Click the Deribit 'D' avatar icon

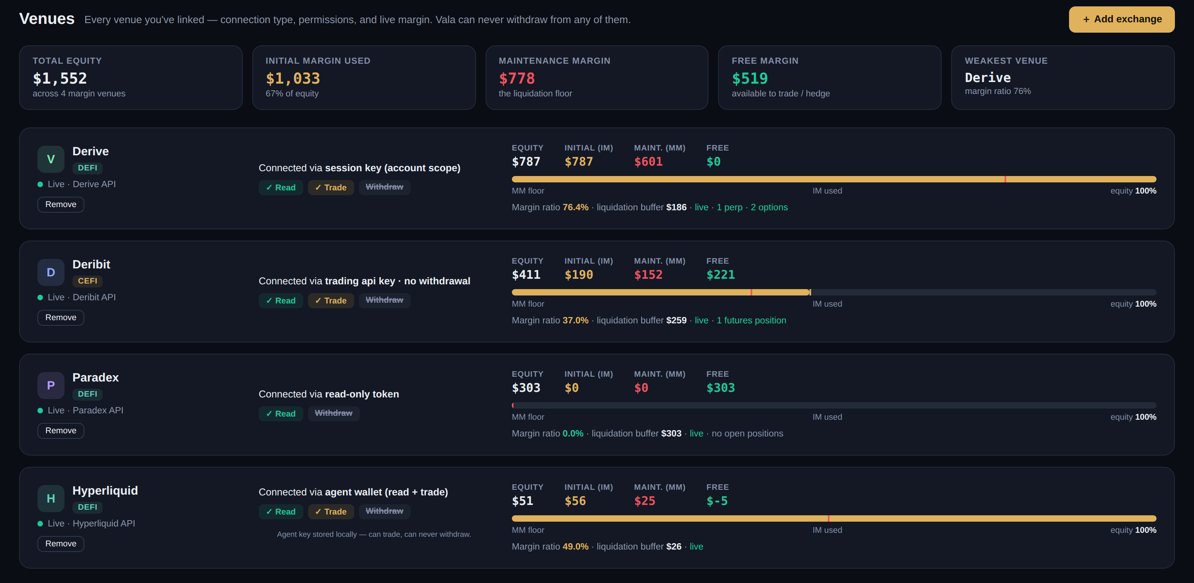51,272
